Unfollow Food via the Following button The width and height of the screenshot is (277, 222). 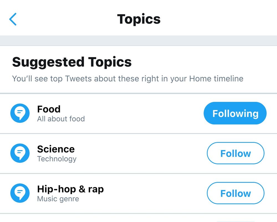point(235,113)
